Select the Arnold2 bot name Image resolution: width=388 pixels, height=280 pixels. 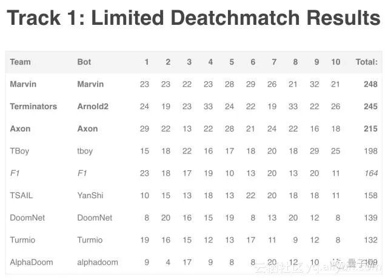pyautogui.click(x=93, y=107)
